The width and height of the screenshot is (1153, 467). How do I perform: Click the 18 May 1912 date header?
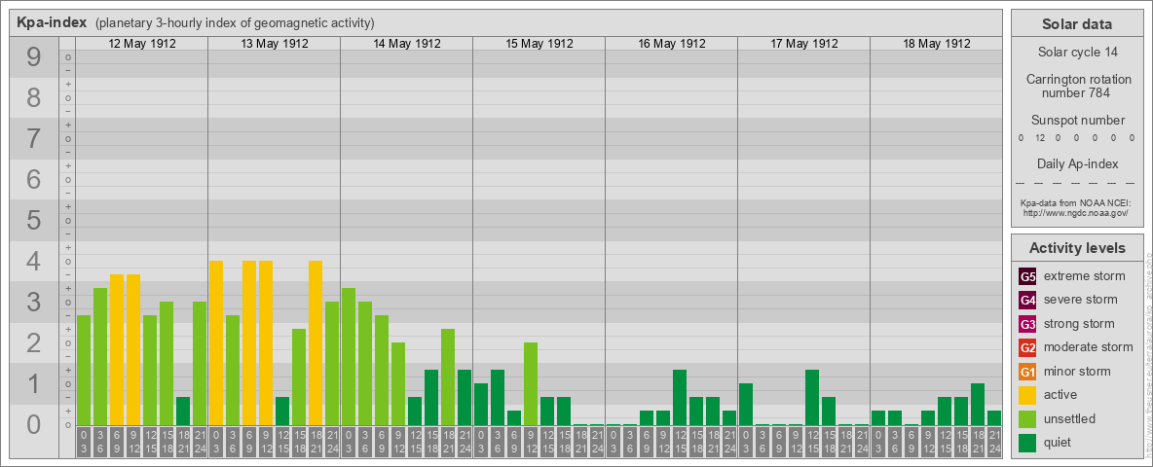tap(936, 44)
